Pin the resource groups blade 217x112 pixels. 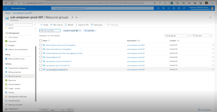[72, 17]
